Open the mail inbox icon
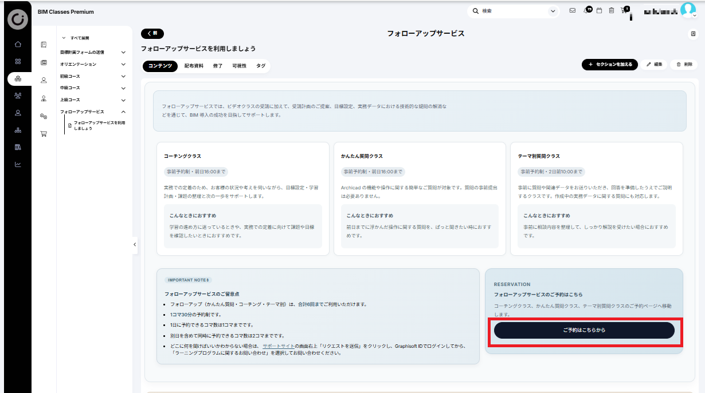 click(572, 10)
